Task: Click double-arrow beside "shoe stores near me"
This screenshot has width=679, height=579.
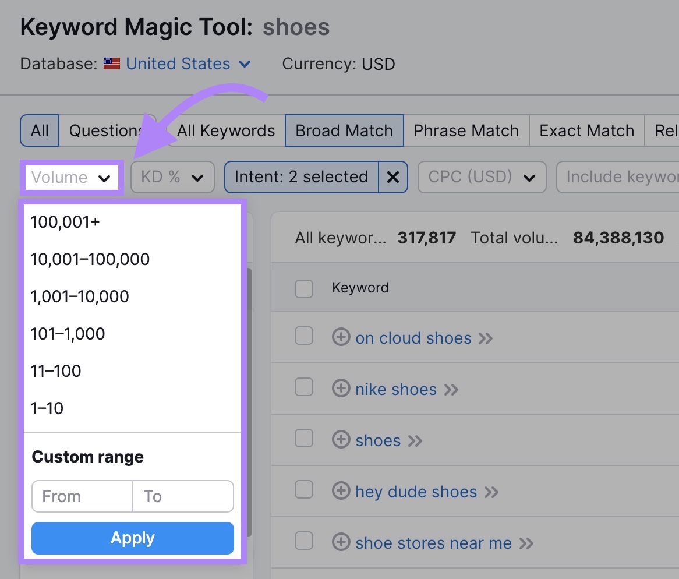Action: (x=526, y=543)
